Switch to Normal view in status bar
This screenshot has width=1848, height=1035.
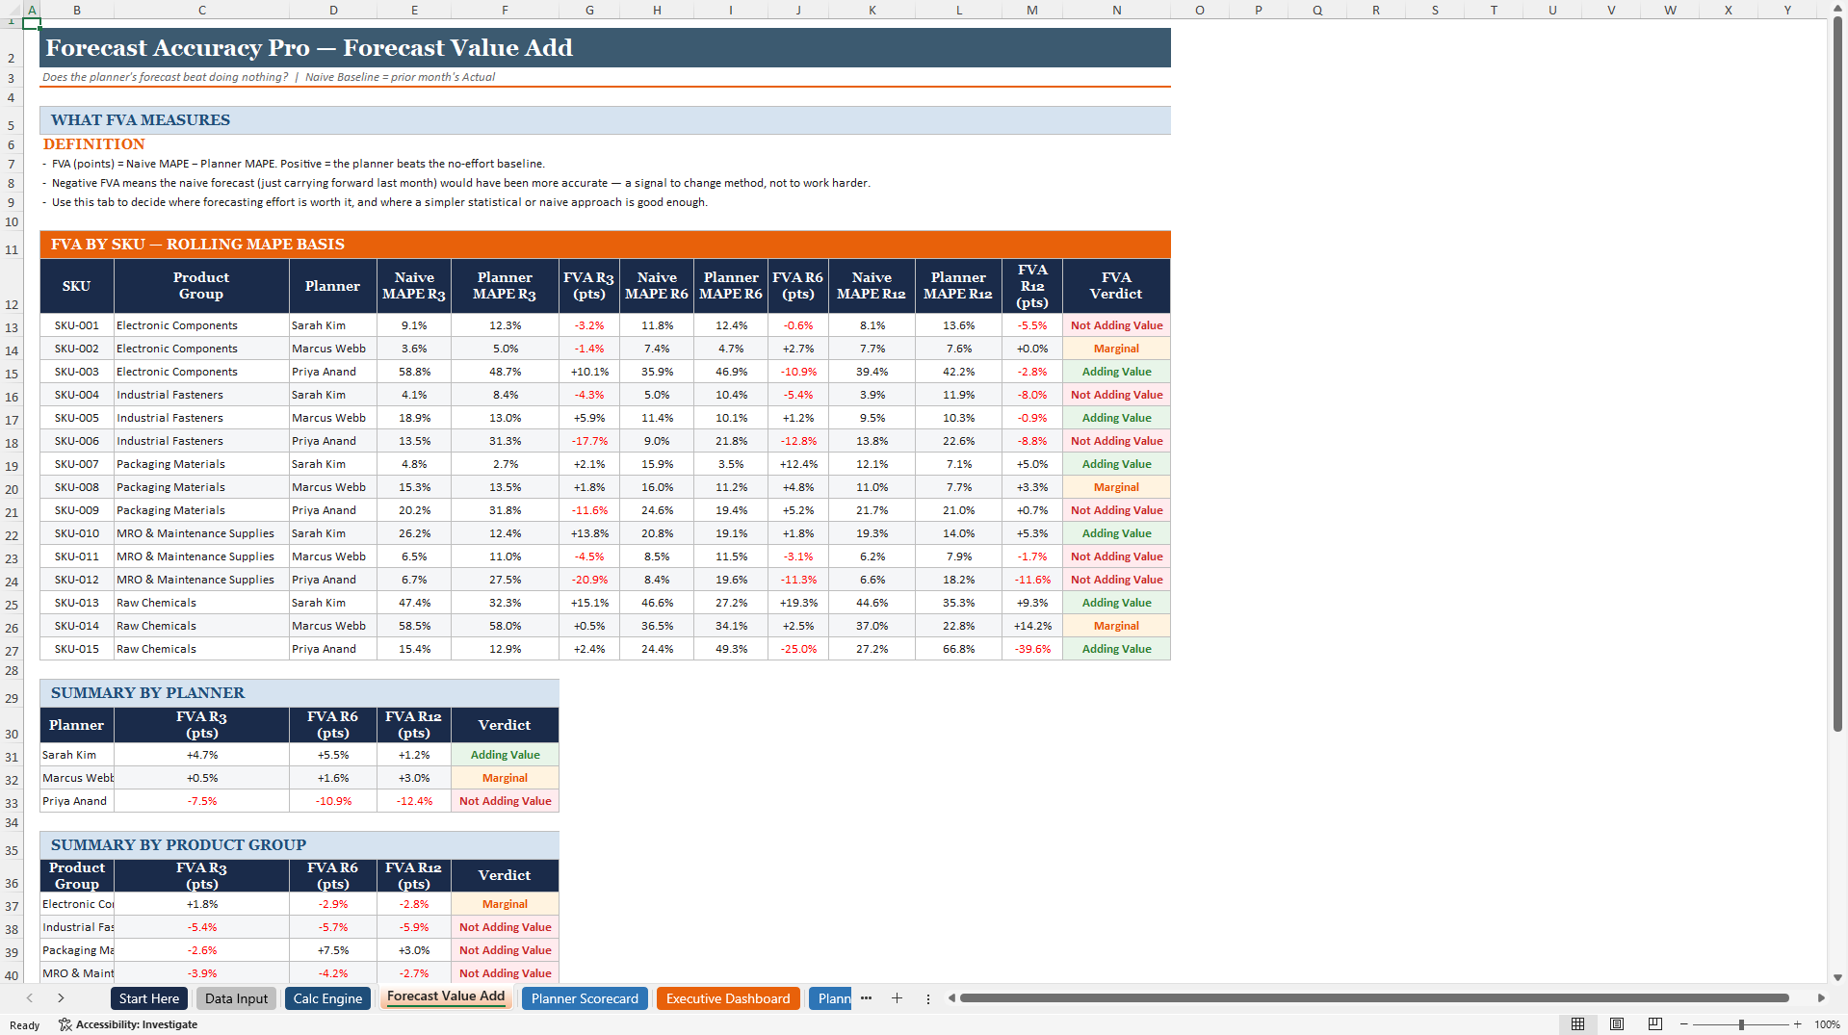pos(1577,1024)
